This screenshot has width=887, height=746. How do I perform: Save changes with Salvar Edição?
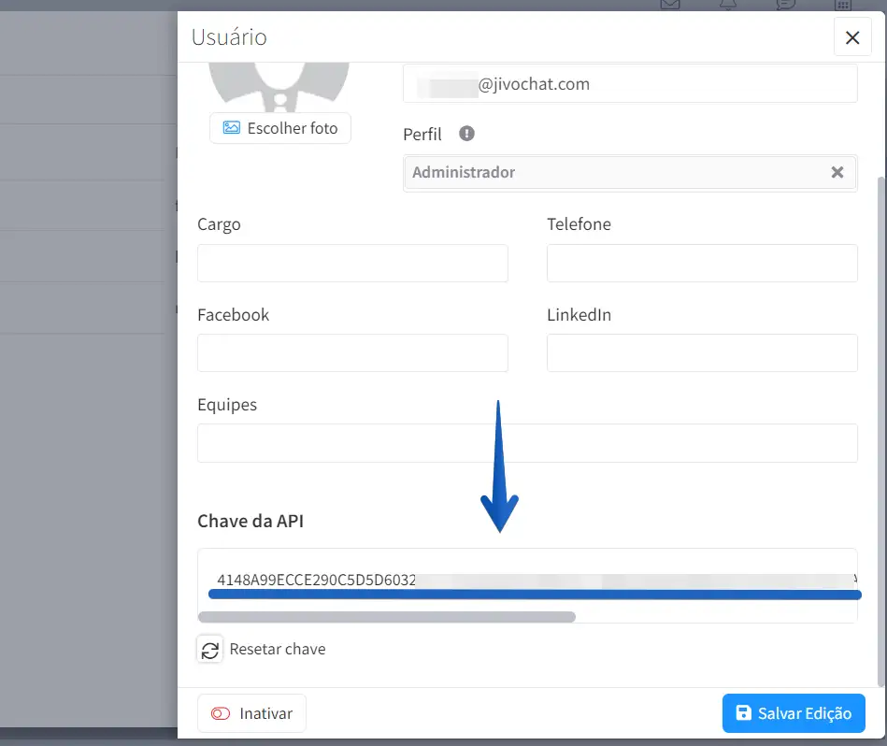[794, 713]
